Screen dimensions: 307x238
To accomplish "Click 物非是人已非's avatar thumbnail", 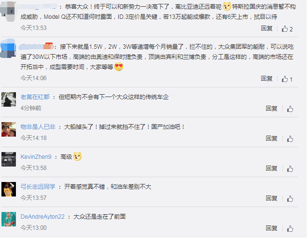I will click(9, 129).
